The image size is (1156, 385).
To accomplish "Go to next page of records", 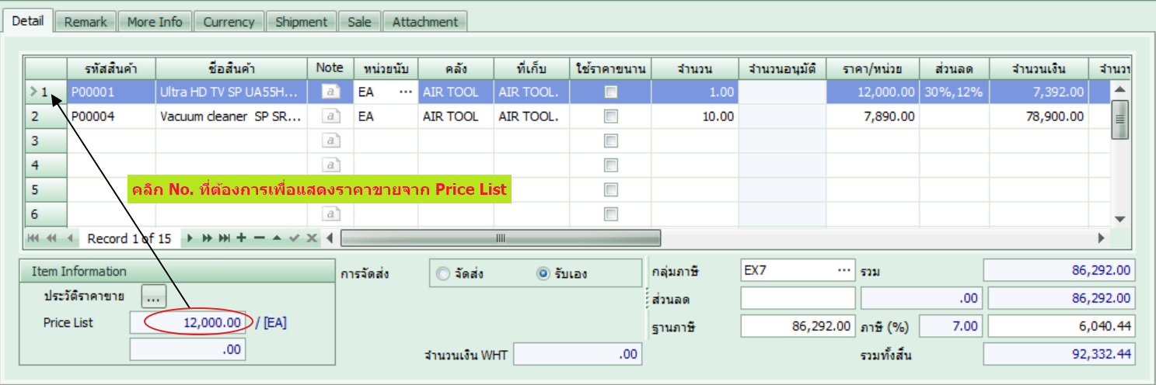I will coord(207,238).
